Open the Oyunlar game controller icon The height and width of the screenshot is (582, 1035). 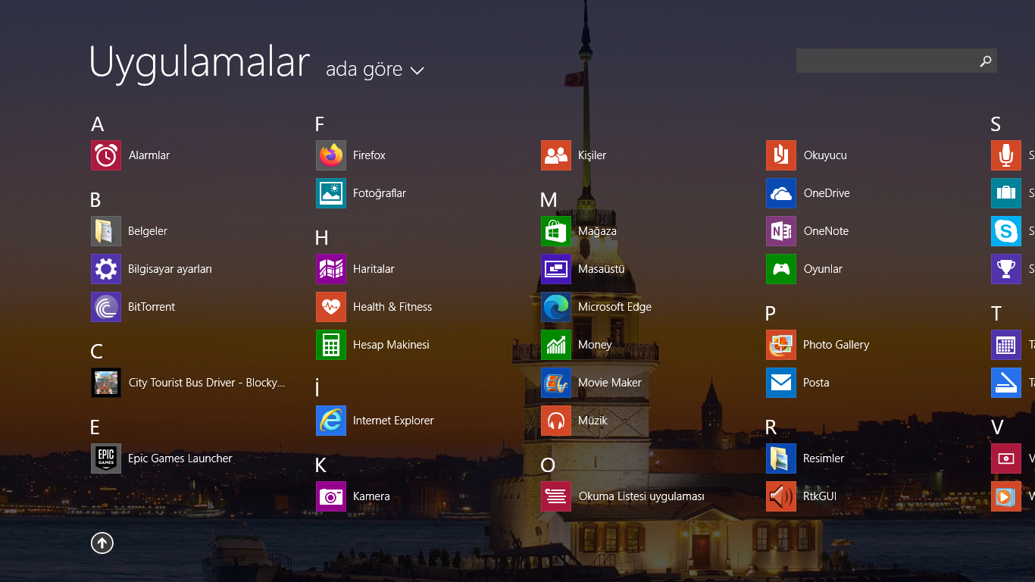point(781,269)
